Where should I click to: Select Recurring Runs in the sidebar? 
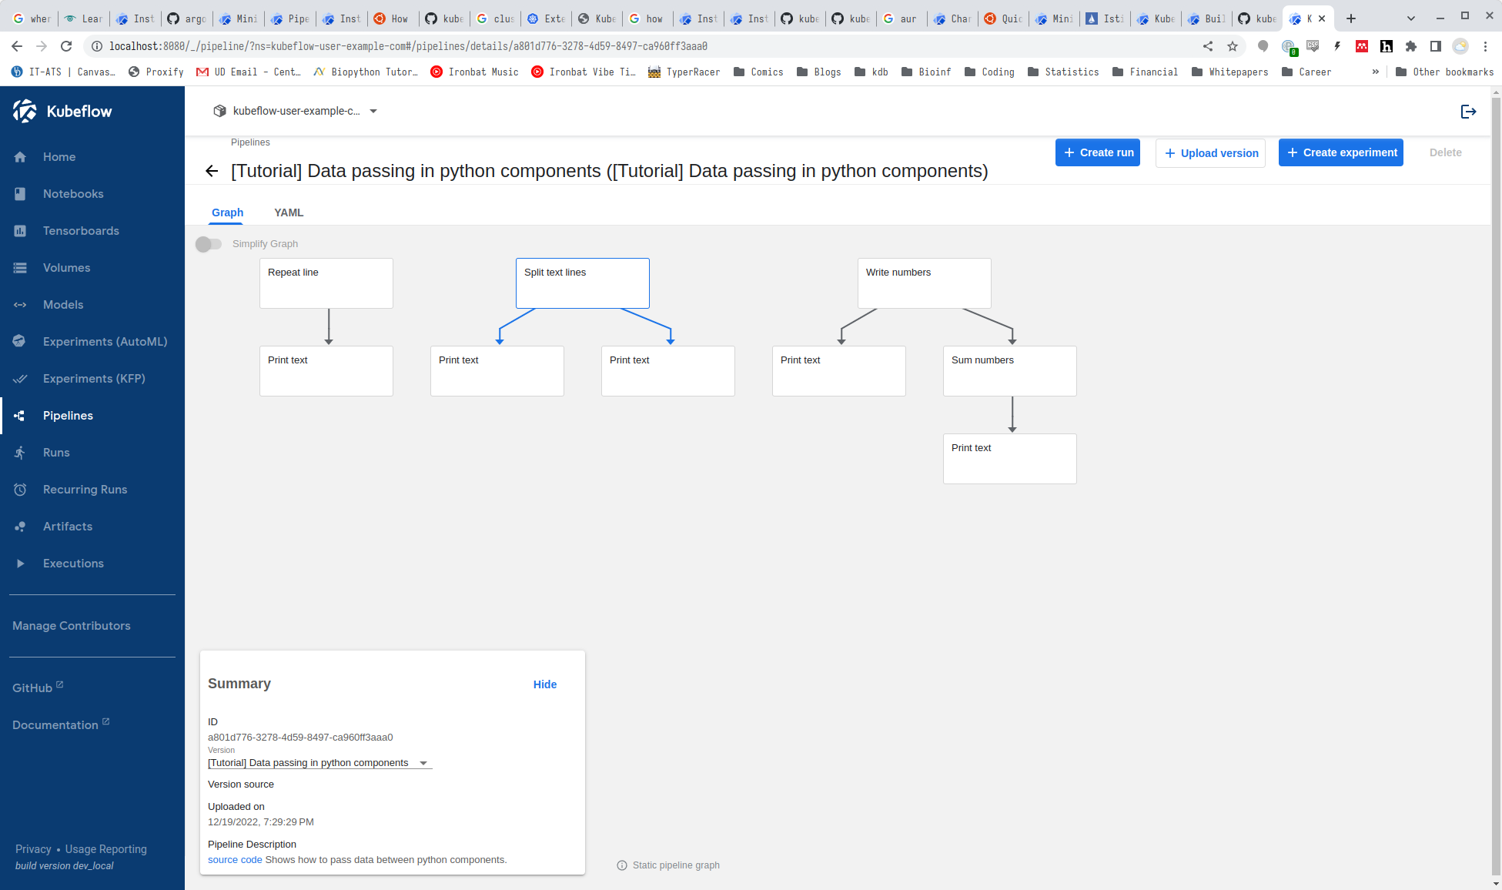(92, 490)
